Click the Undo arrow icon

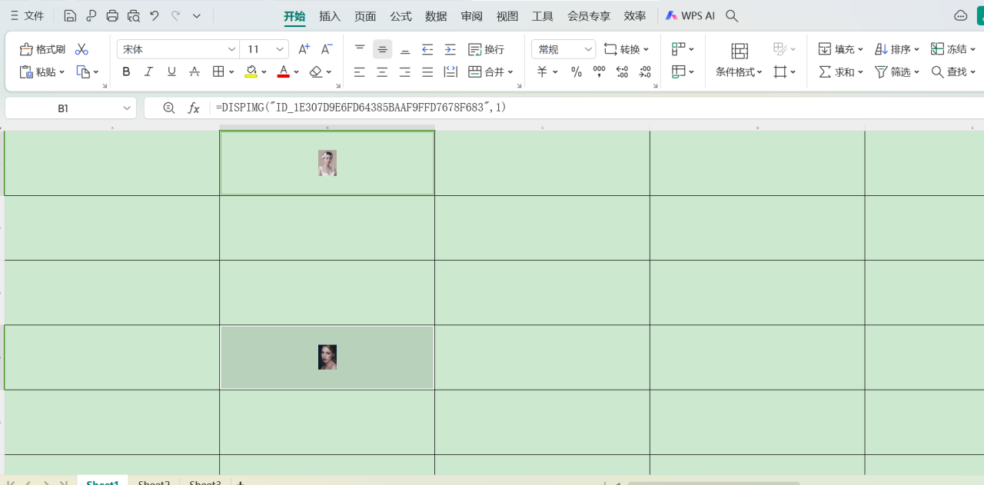pyautogui.click(x=155, y=15)
